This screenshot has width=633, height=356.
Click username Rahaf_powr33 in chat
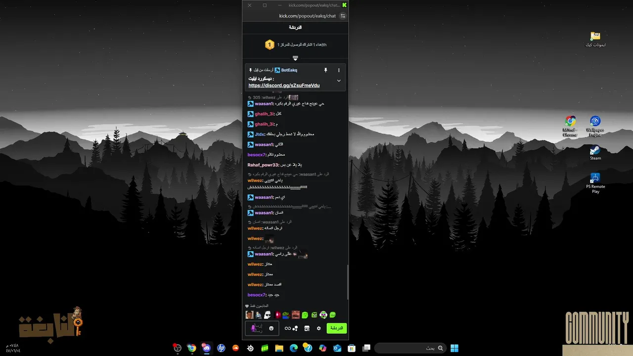click(263, 165)
